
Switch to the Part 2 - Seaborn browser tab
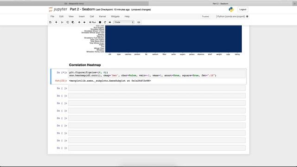[x=220, y=4]
